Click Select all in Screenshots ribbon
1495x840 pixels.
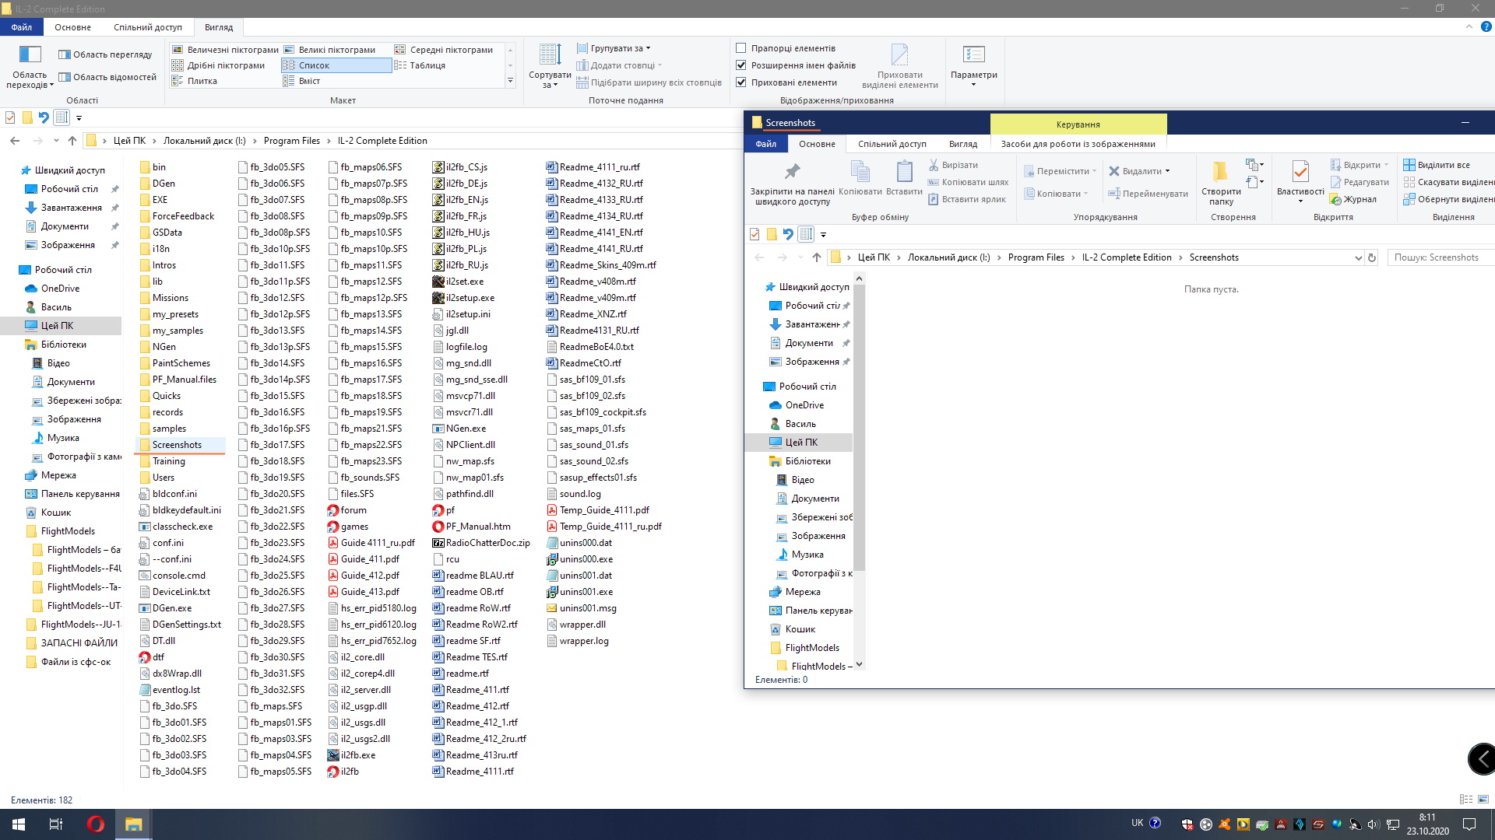[1442, 165]
